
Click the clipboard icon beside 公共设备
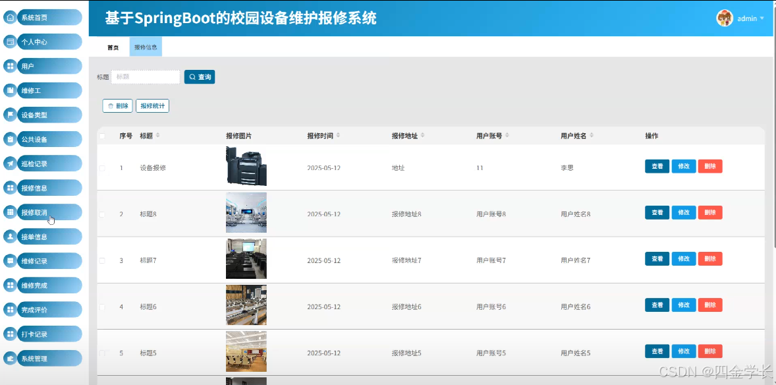[x=11, y=139]
